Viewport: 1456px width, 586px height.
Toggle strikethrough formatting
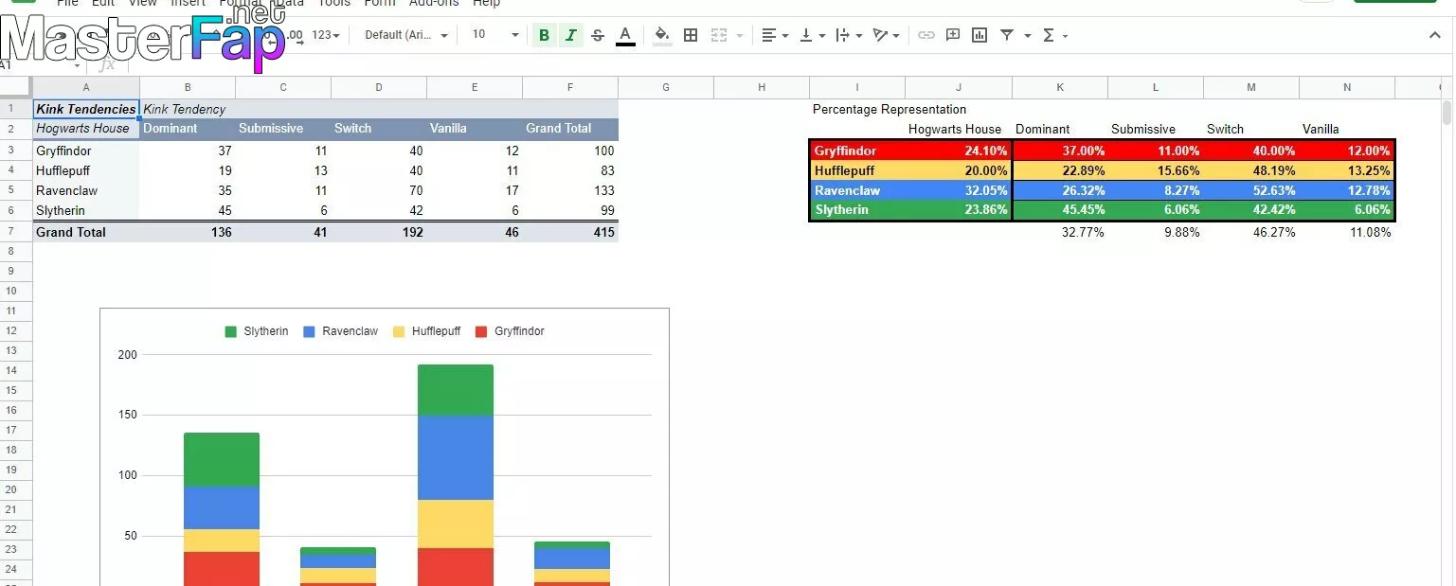[598, 35]
